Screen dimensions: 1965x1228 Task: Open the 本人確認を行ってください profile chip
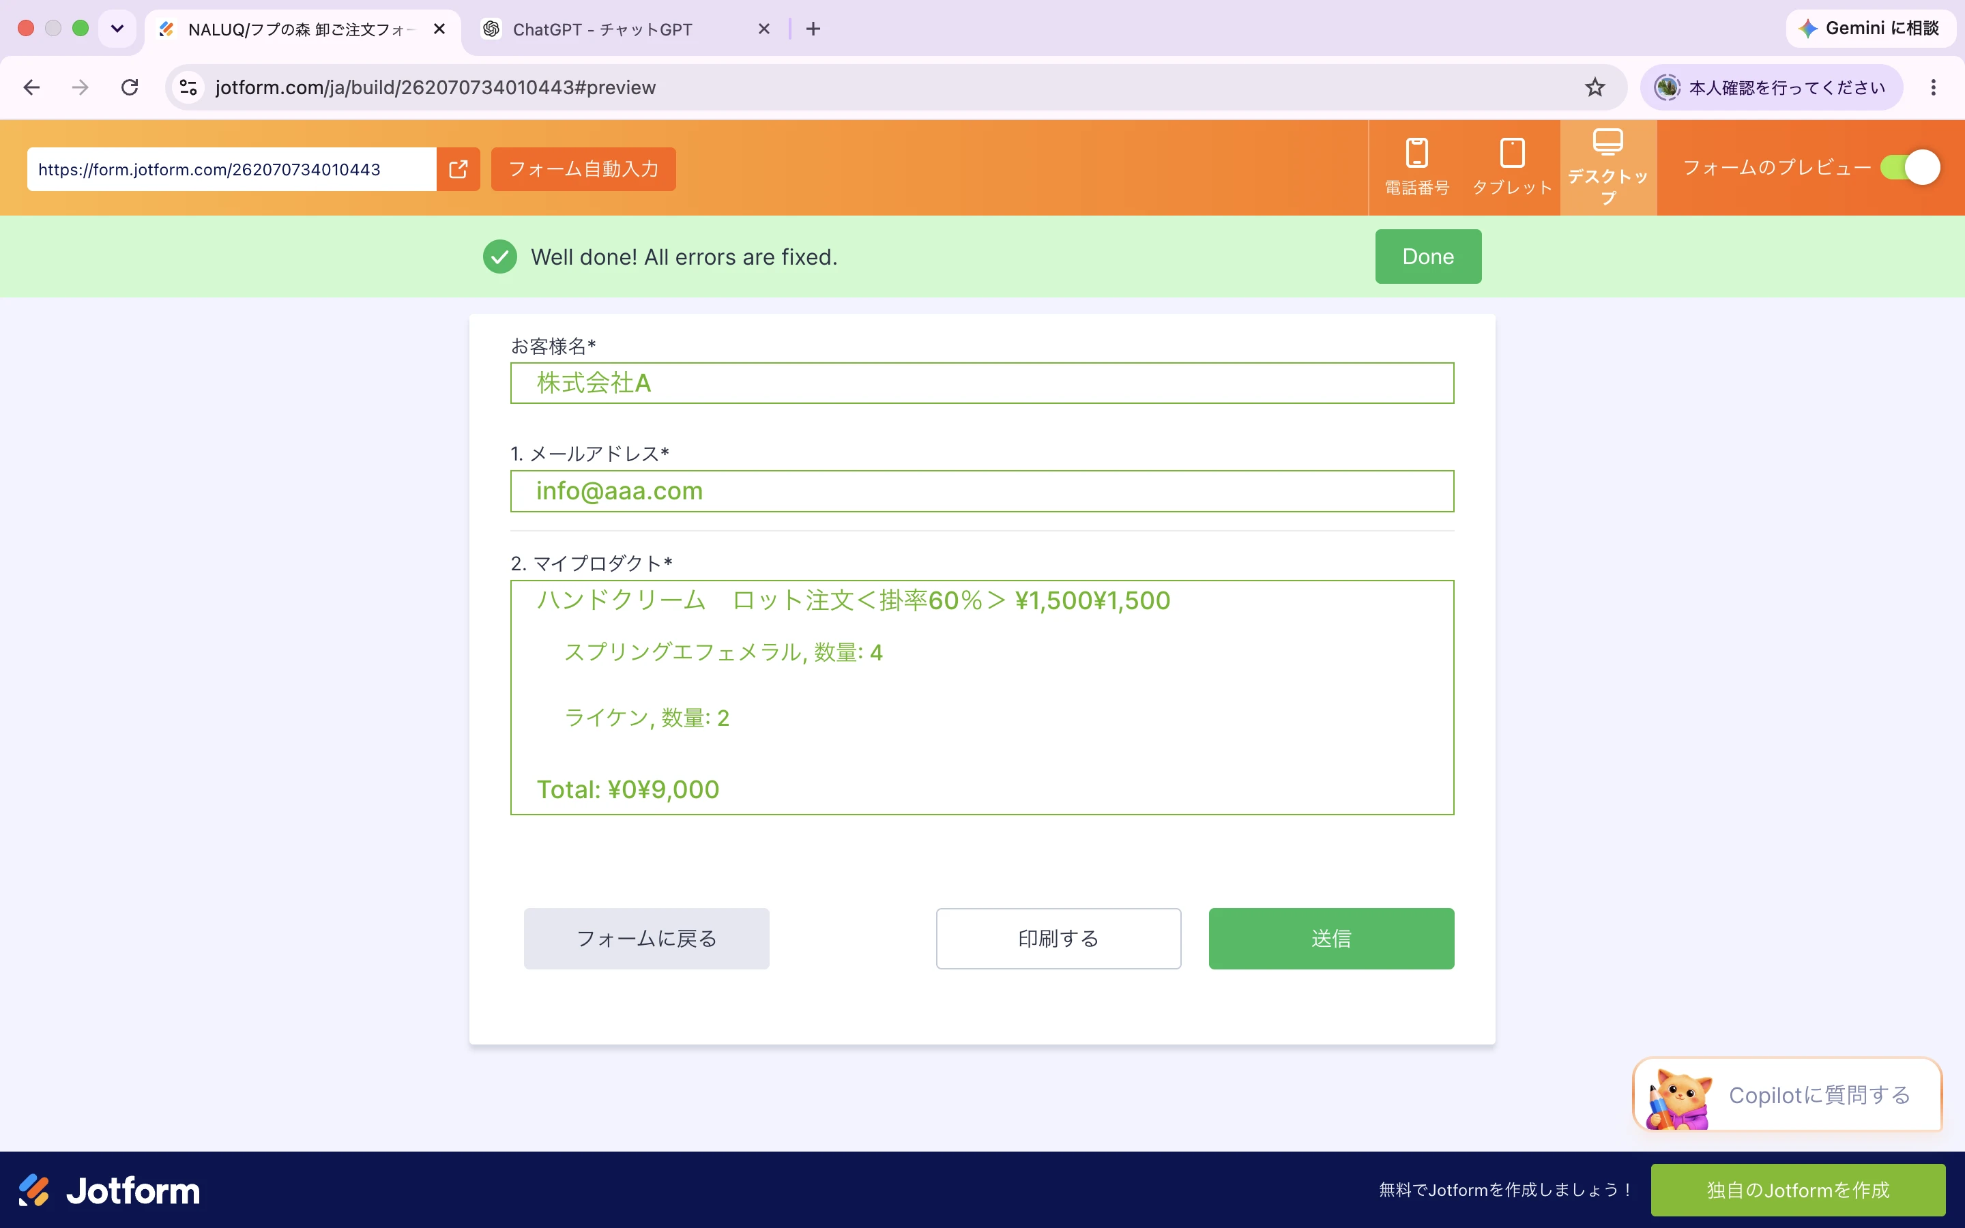[1771, 87]
